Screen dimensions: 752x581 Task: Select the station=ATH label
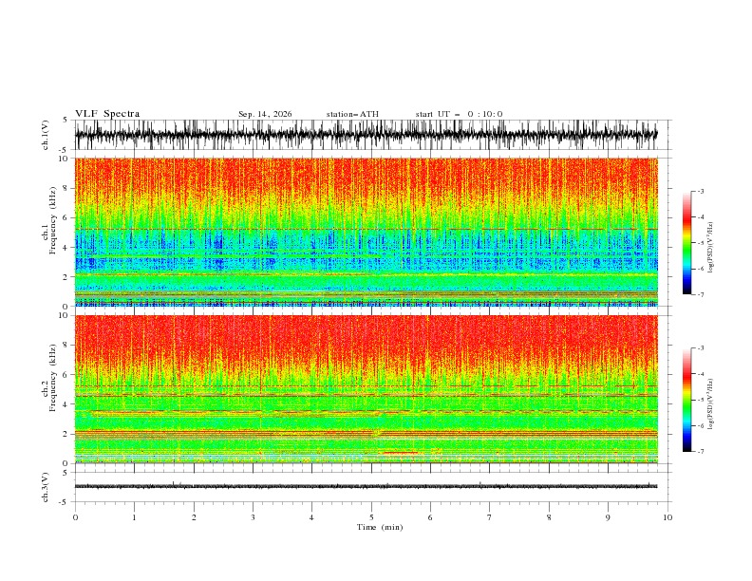pos(352,114)
